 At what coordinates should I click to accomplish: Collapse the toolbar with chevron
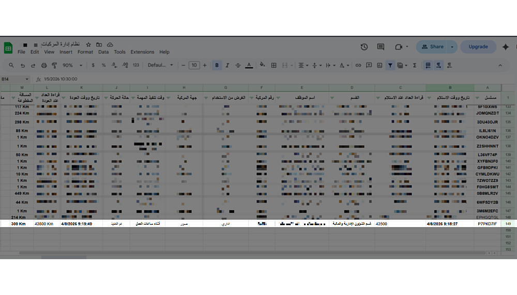(x=500, y=65)
